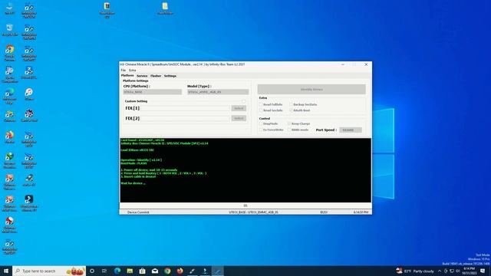
Task: Click the FDL[2] path field
Action: 186,118
